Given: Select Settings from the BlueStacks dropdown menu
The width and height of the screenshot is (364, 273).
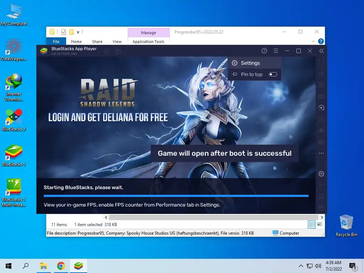Looking at the screenshot, I should pos(255,63).
